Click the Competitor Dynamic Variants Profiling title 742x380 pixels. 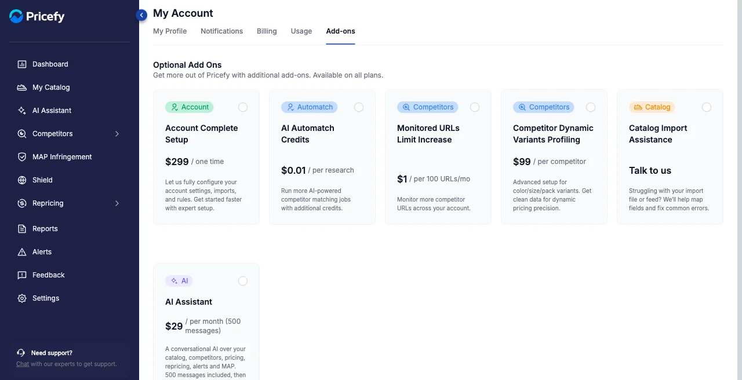553,134
